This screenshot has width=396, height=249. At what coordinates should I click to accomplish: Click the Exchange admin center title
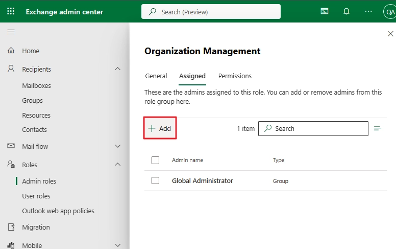(65, 12)
